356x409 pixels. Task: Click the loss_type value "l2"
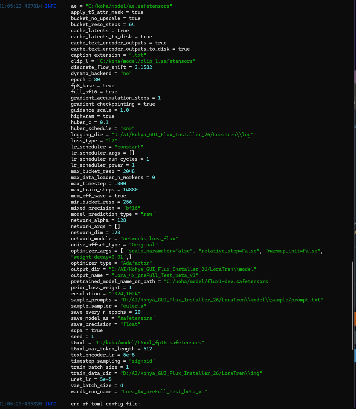point(111,141)
